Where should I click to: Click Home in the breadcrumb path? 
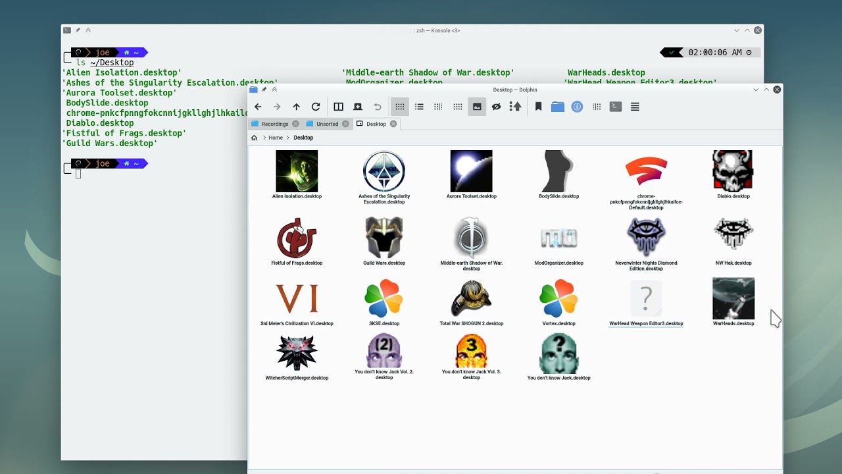click(276, 138)
